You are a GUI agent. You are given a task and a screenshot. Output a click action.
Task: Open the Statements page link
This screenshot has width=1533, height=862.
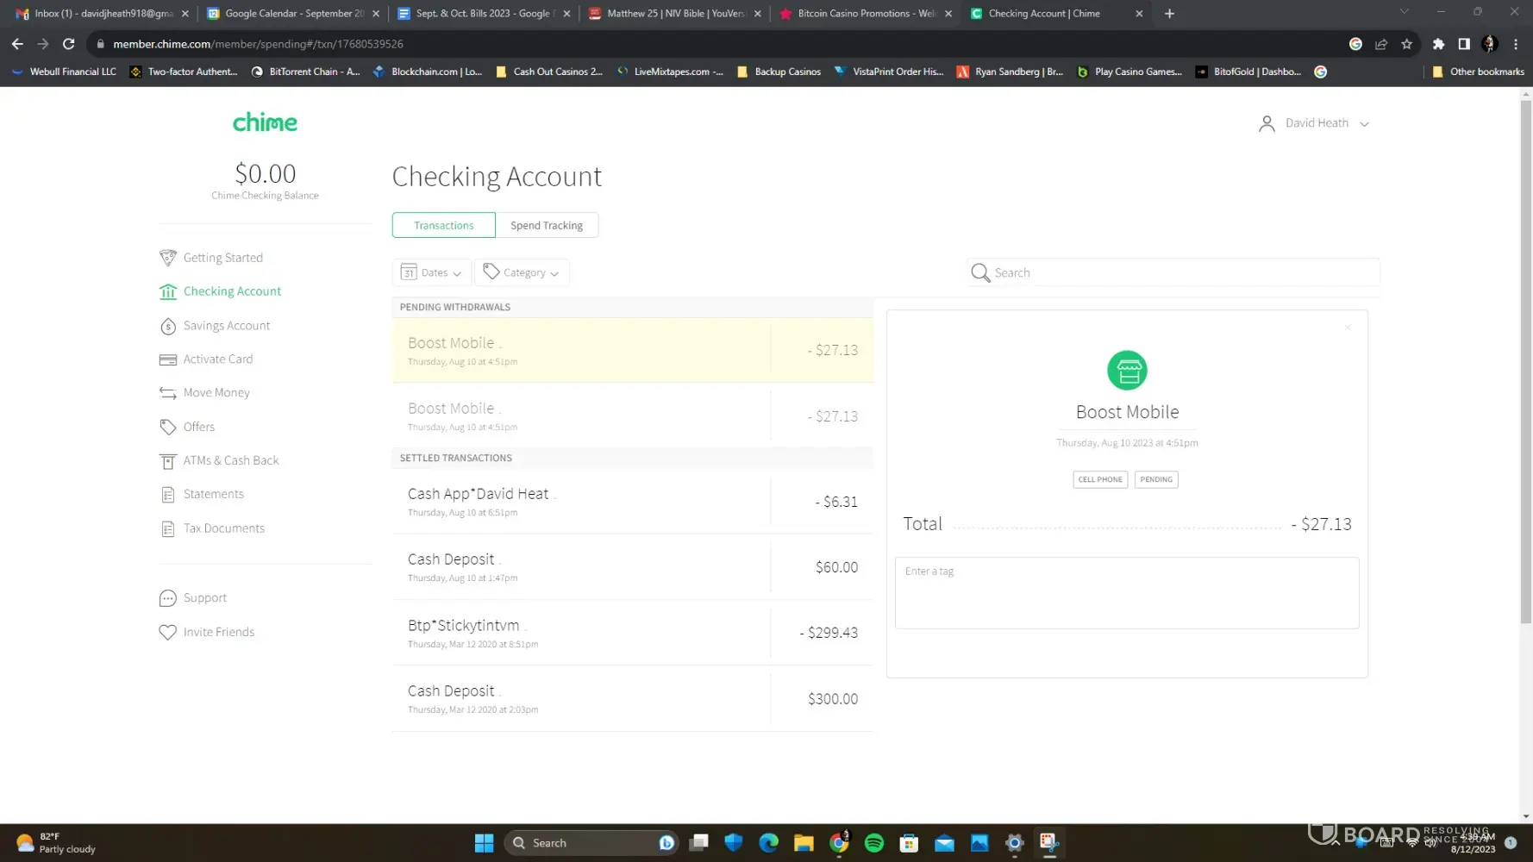(x=213, y=494)
